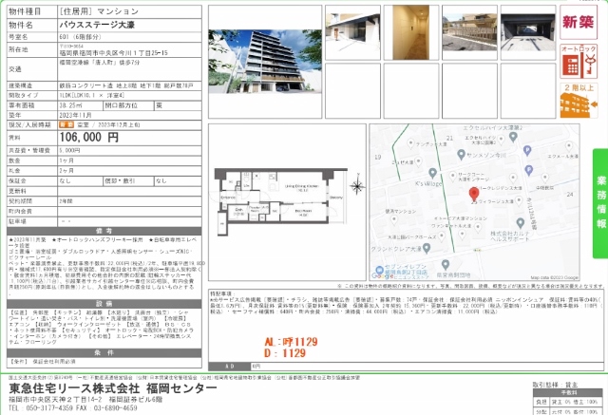This screenshot has height=415, width=608.
Task: Click the 2階以上 orange building icon
Action: coord(579,101)
